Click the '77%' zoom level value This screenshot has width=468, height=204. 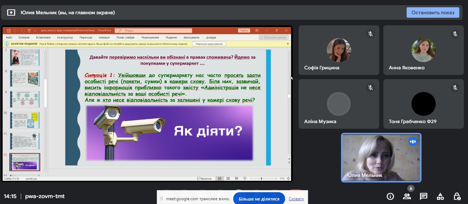[x=282, y=178]
